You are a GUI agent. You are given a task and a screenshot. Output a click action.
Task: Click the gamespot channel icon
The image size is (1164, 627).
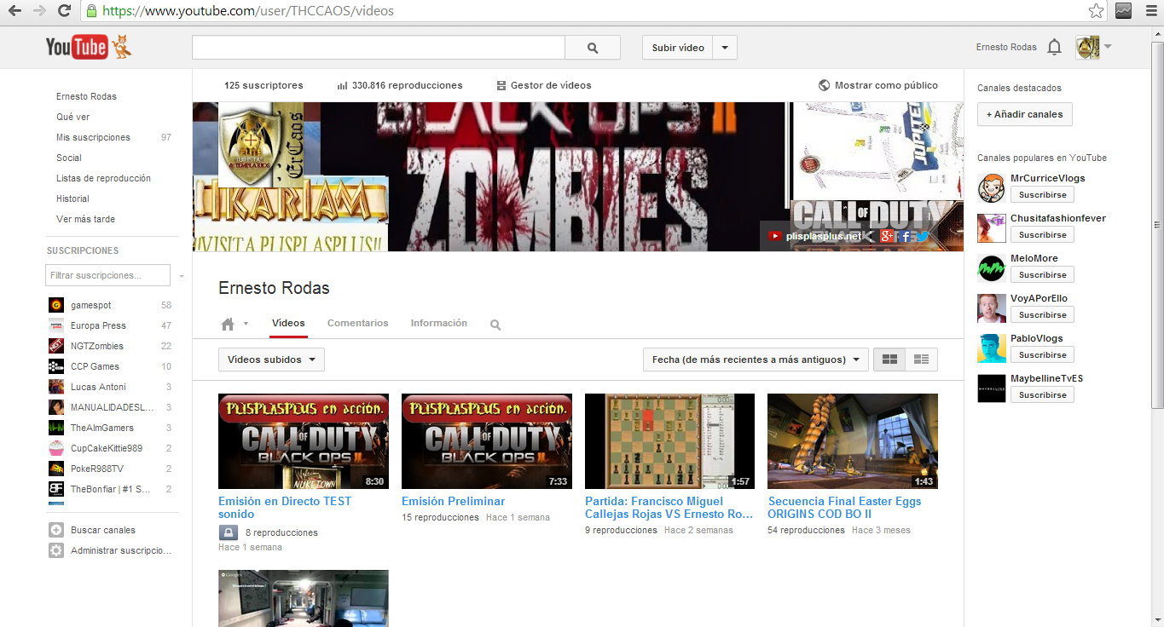55,305
